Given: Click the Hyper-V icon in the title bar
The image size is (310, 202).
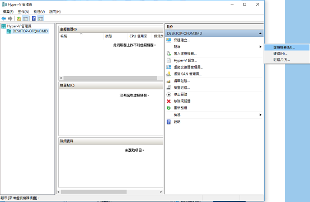Looking at the screenshot, I should (x=4, y=4).
